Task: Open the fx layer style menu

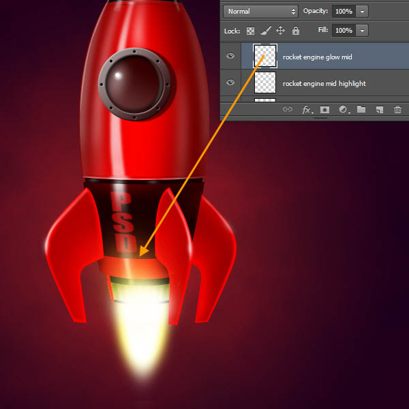Action: point(307,109)
